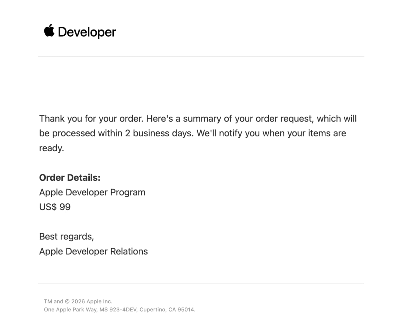Click the word 'ready.' ending the paragraph
The height and width of the screenshot is (322, 400).
[52, 148]
